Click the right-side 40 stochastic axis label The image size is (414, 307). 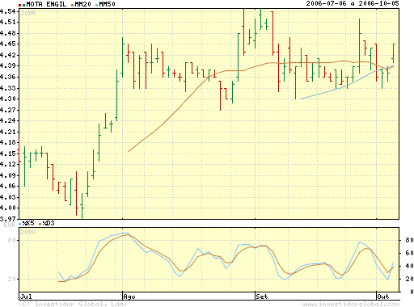[x=409, y=266]
